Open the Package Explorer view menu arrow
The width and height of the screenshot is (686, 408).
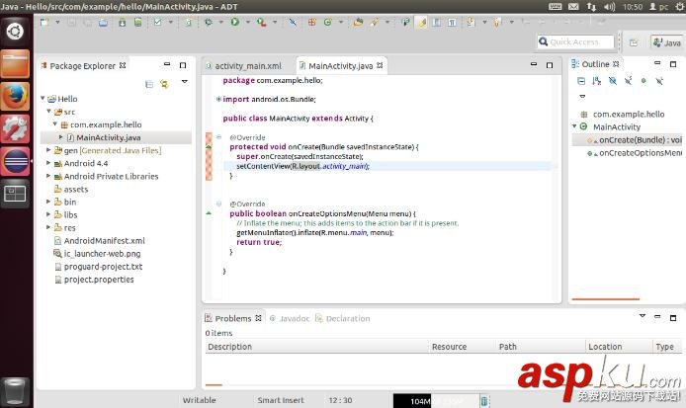click(x=185, y=81)
